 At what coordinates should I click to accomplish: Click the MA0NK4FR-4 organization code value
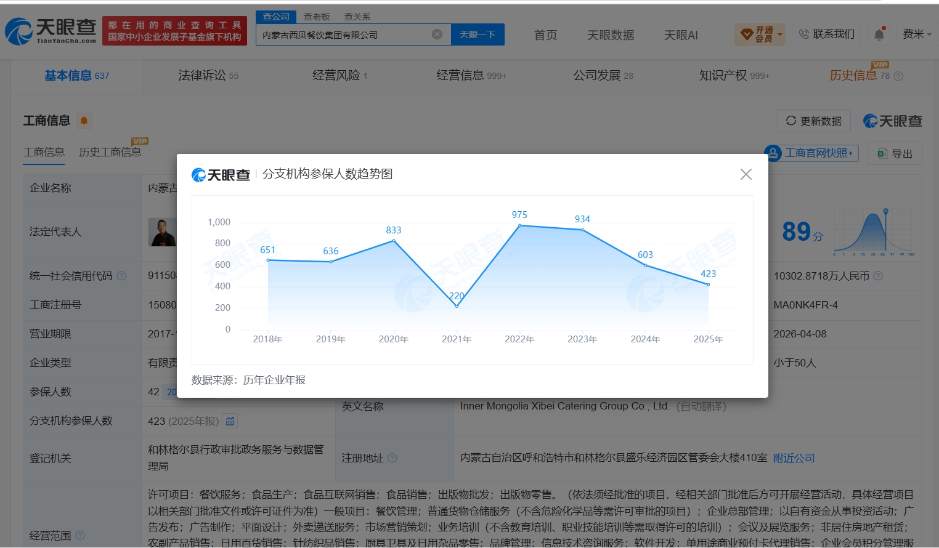pos(806,305)
